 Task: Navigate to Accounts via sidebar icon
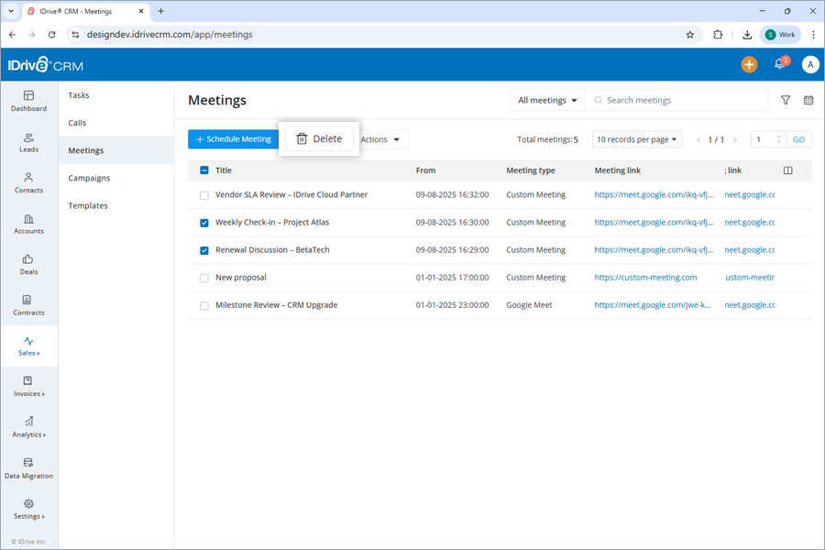[x=28, y=225]
